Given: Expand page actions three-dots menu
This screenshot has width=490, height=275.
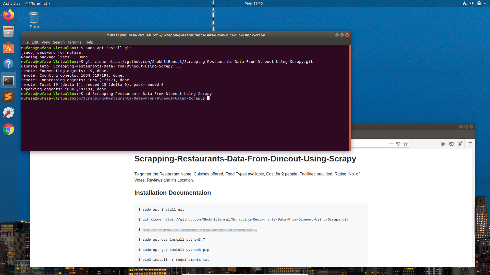Looking at the screenshot, I should [x=391, y=144].
